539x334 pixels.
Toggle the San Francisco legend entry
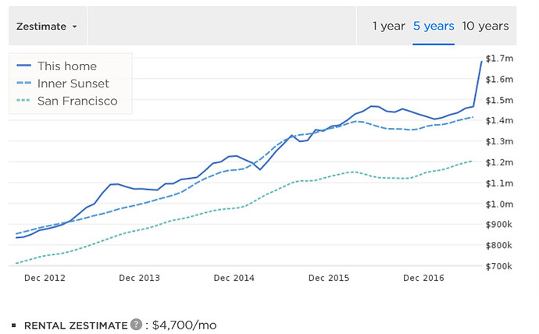coord(67,101)
